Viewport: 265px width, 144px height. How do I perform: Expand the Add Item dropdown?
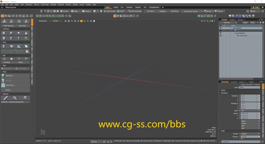[228, 22]
